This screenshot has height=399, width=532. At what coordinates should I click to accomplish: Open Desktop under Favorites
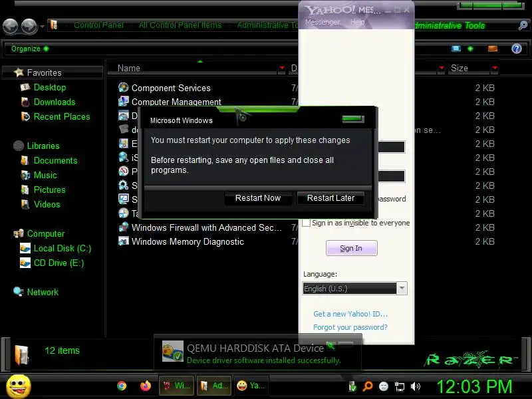[x=49, y=88]
